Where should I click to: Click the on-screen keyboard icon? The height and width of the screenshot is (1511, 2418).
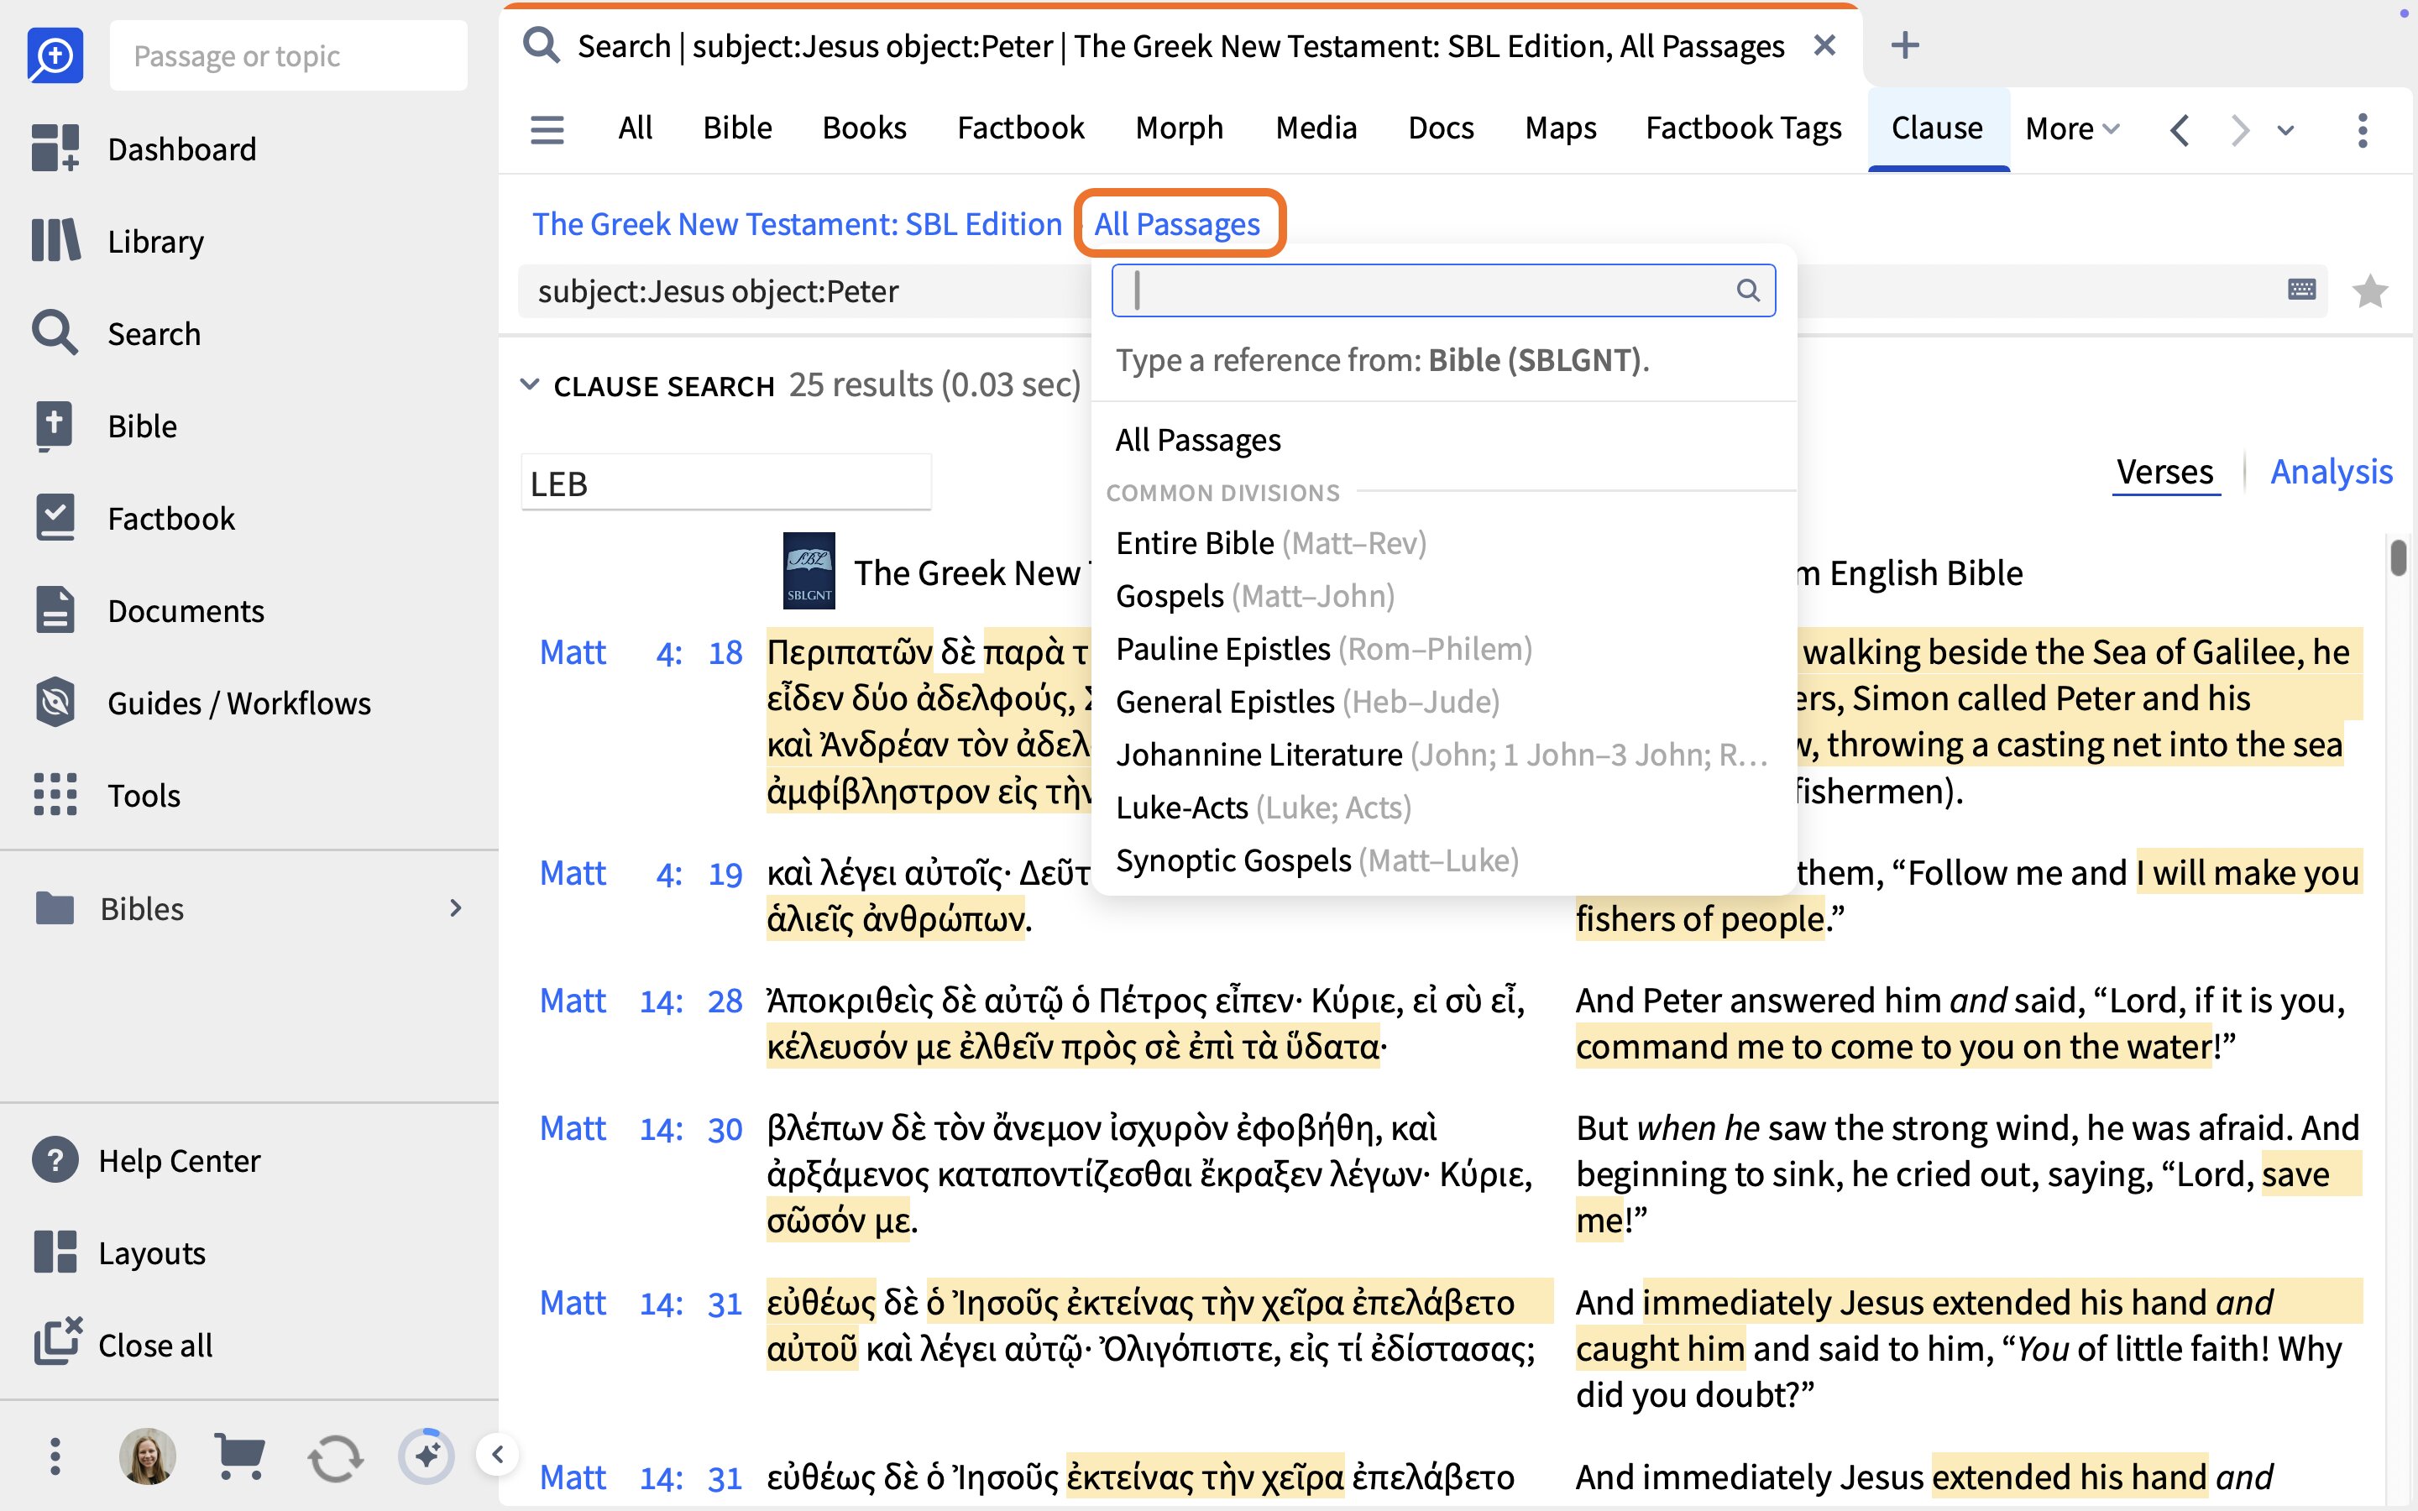2302,290
